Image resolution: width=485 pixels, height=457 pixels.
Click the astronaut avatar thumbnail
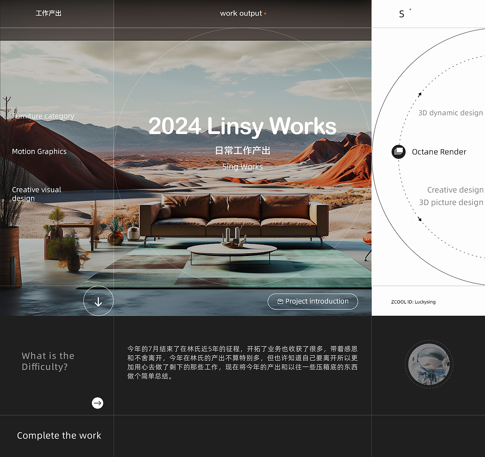tap(429, 364)
